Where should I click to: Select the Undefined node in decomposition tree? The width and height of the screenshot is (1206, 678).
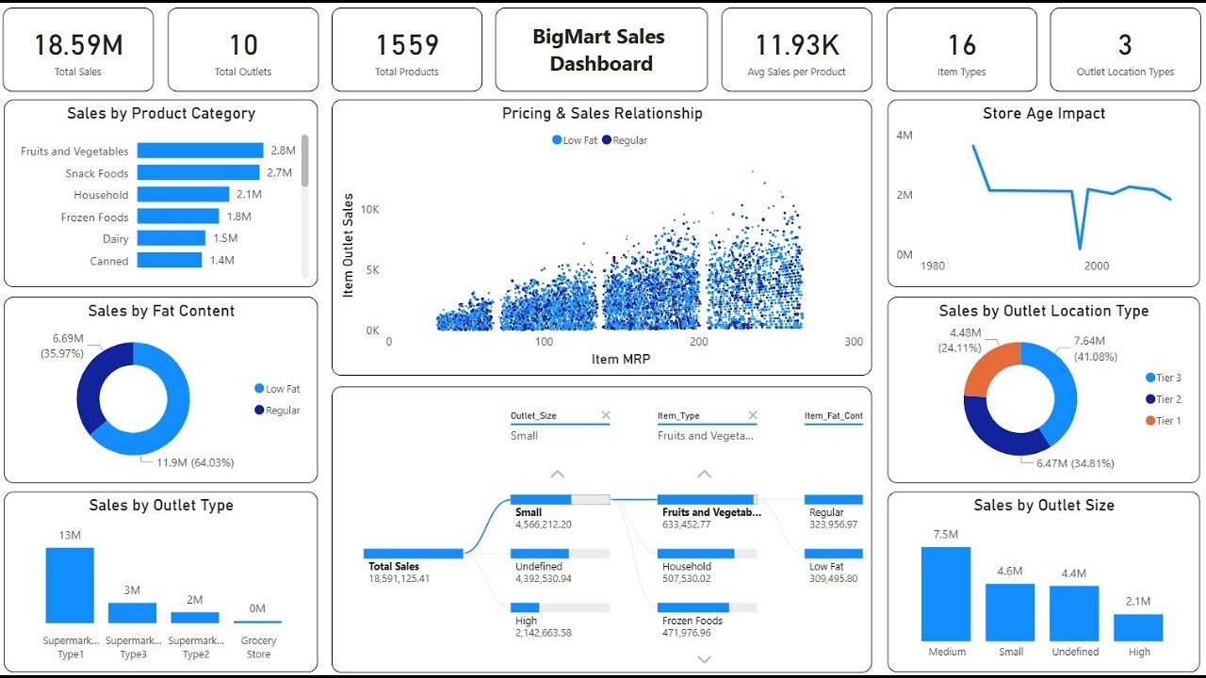pyautogui.click(x=560, y=554)
